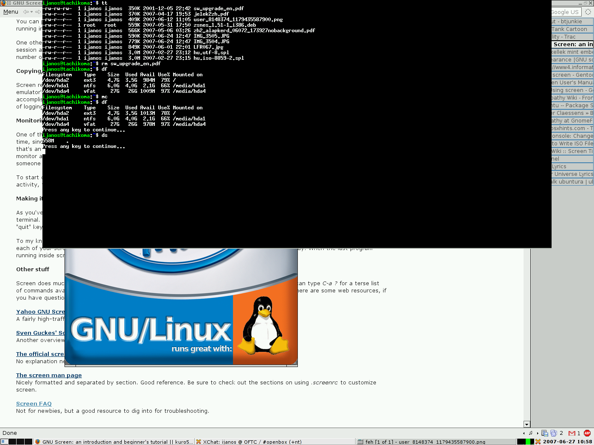Open 'The screen man page' link
This screenshot has width=594, height=445.
49,375
